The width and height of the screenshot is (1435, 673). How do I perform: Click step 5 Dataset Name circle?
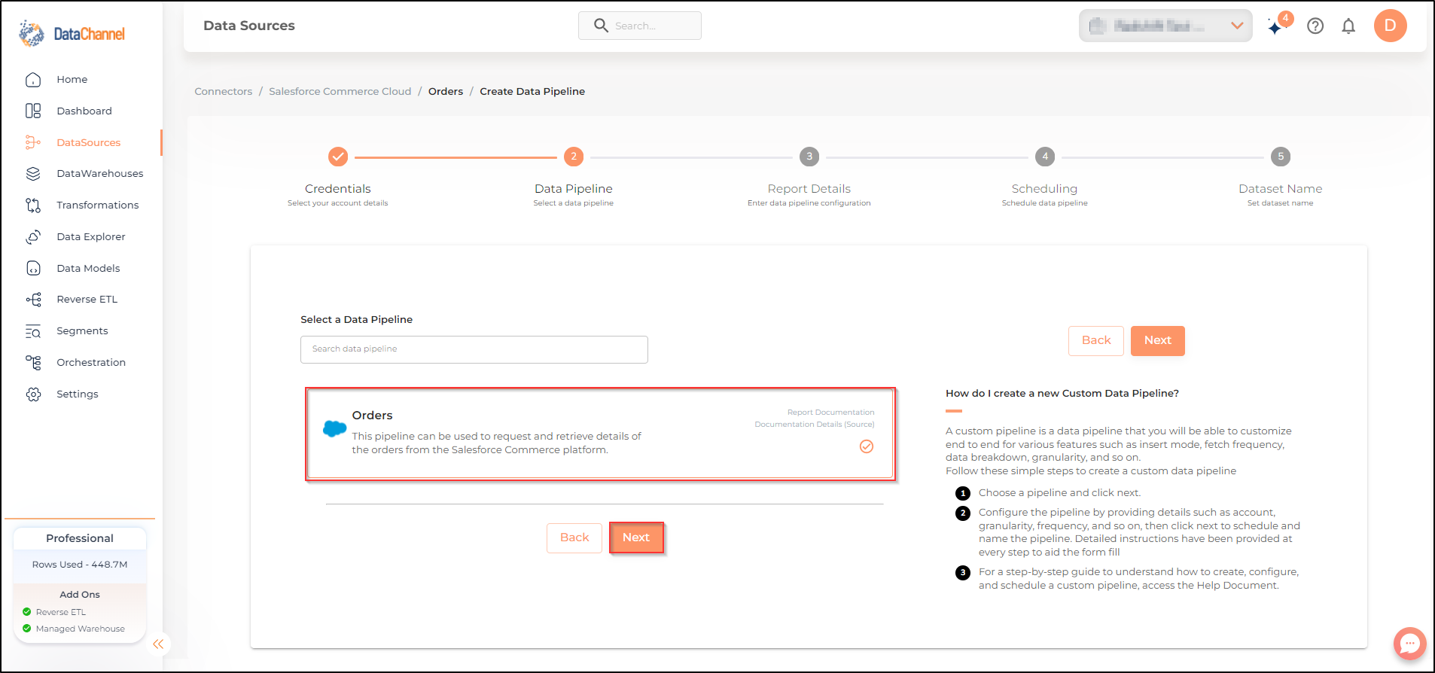tap(1281, 157)
